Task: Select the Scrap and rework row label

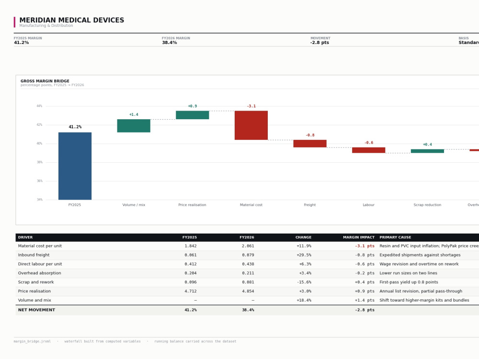Action: click(x=36, y=282)
